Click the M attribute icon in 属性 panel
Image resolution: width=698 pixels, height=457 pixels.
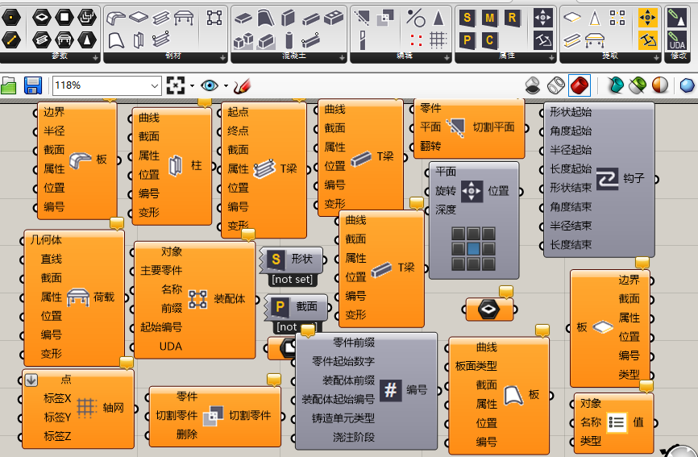[489, 19]
